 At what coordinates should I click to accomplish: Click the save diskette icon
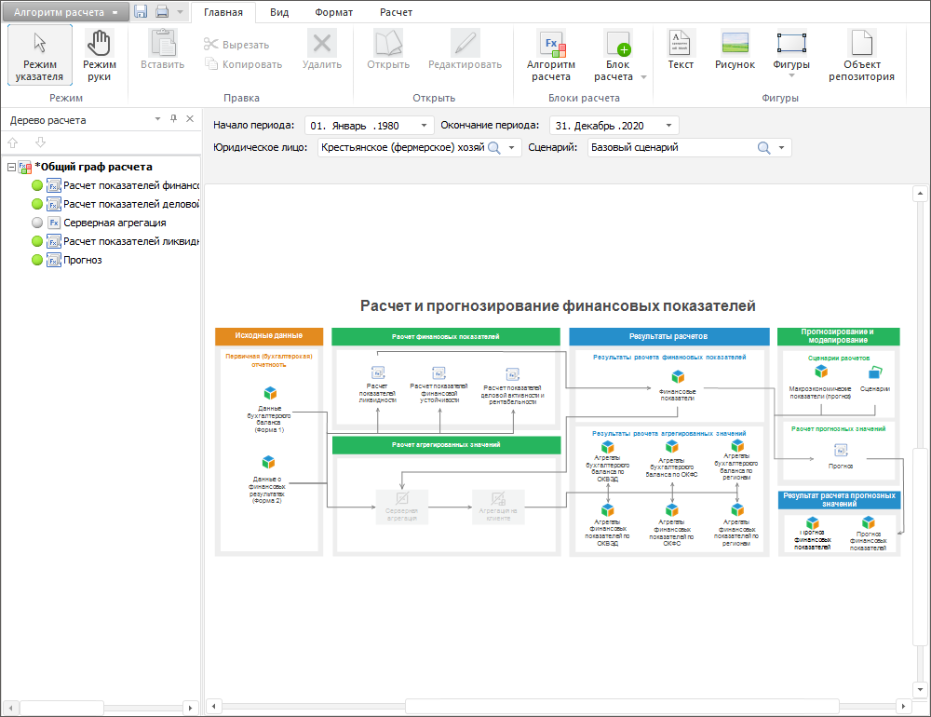141,12
